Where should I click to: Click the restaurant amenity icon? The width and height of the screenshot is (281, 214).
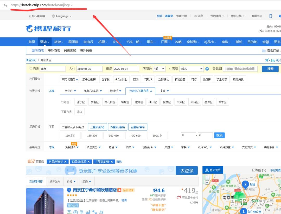pos(82,212)
